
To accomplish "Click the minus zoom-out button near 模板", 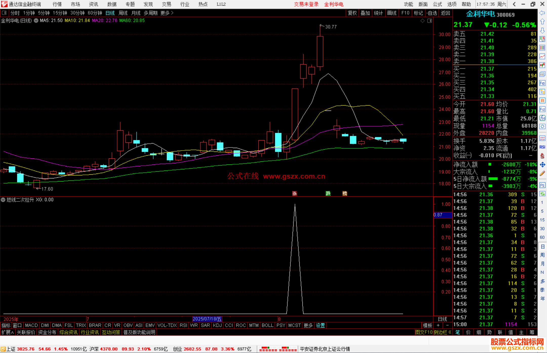I will (x=447, y=325).
